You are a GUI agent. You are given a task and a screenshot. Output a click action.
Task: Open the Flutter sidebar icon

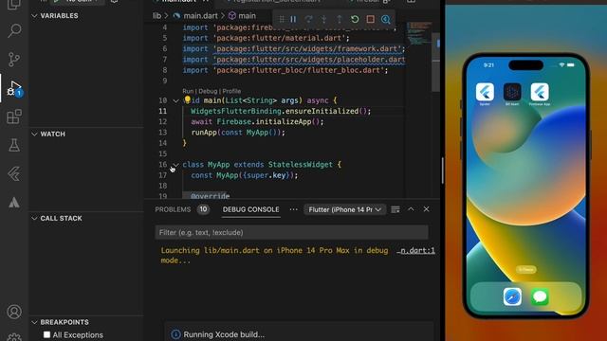[x=14, y=174]
